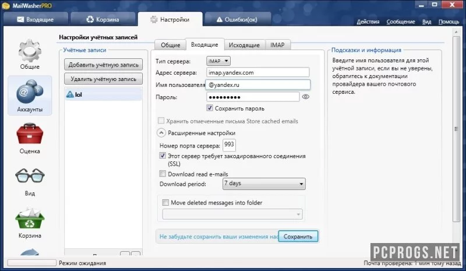Enable Move deleted messages into folder
The width and height of the screenshot is (466, 271).
tap(165, 203)
